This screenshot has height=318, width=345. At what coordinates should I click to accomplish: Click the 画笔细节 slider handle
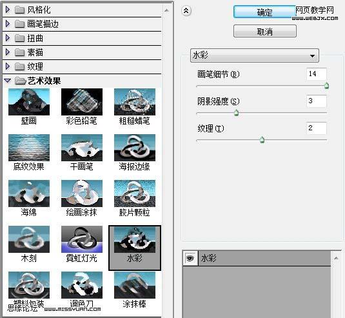(x=327, y=86)
